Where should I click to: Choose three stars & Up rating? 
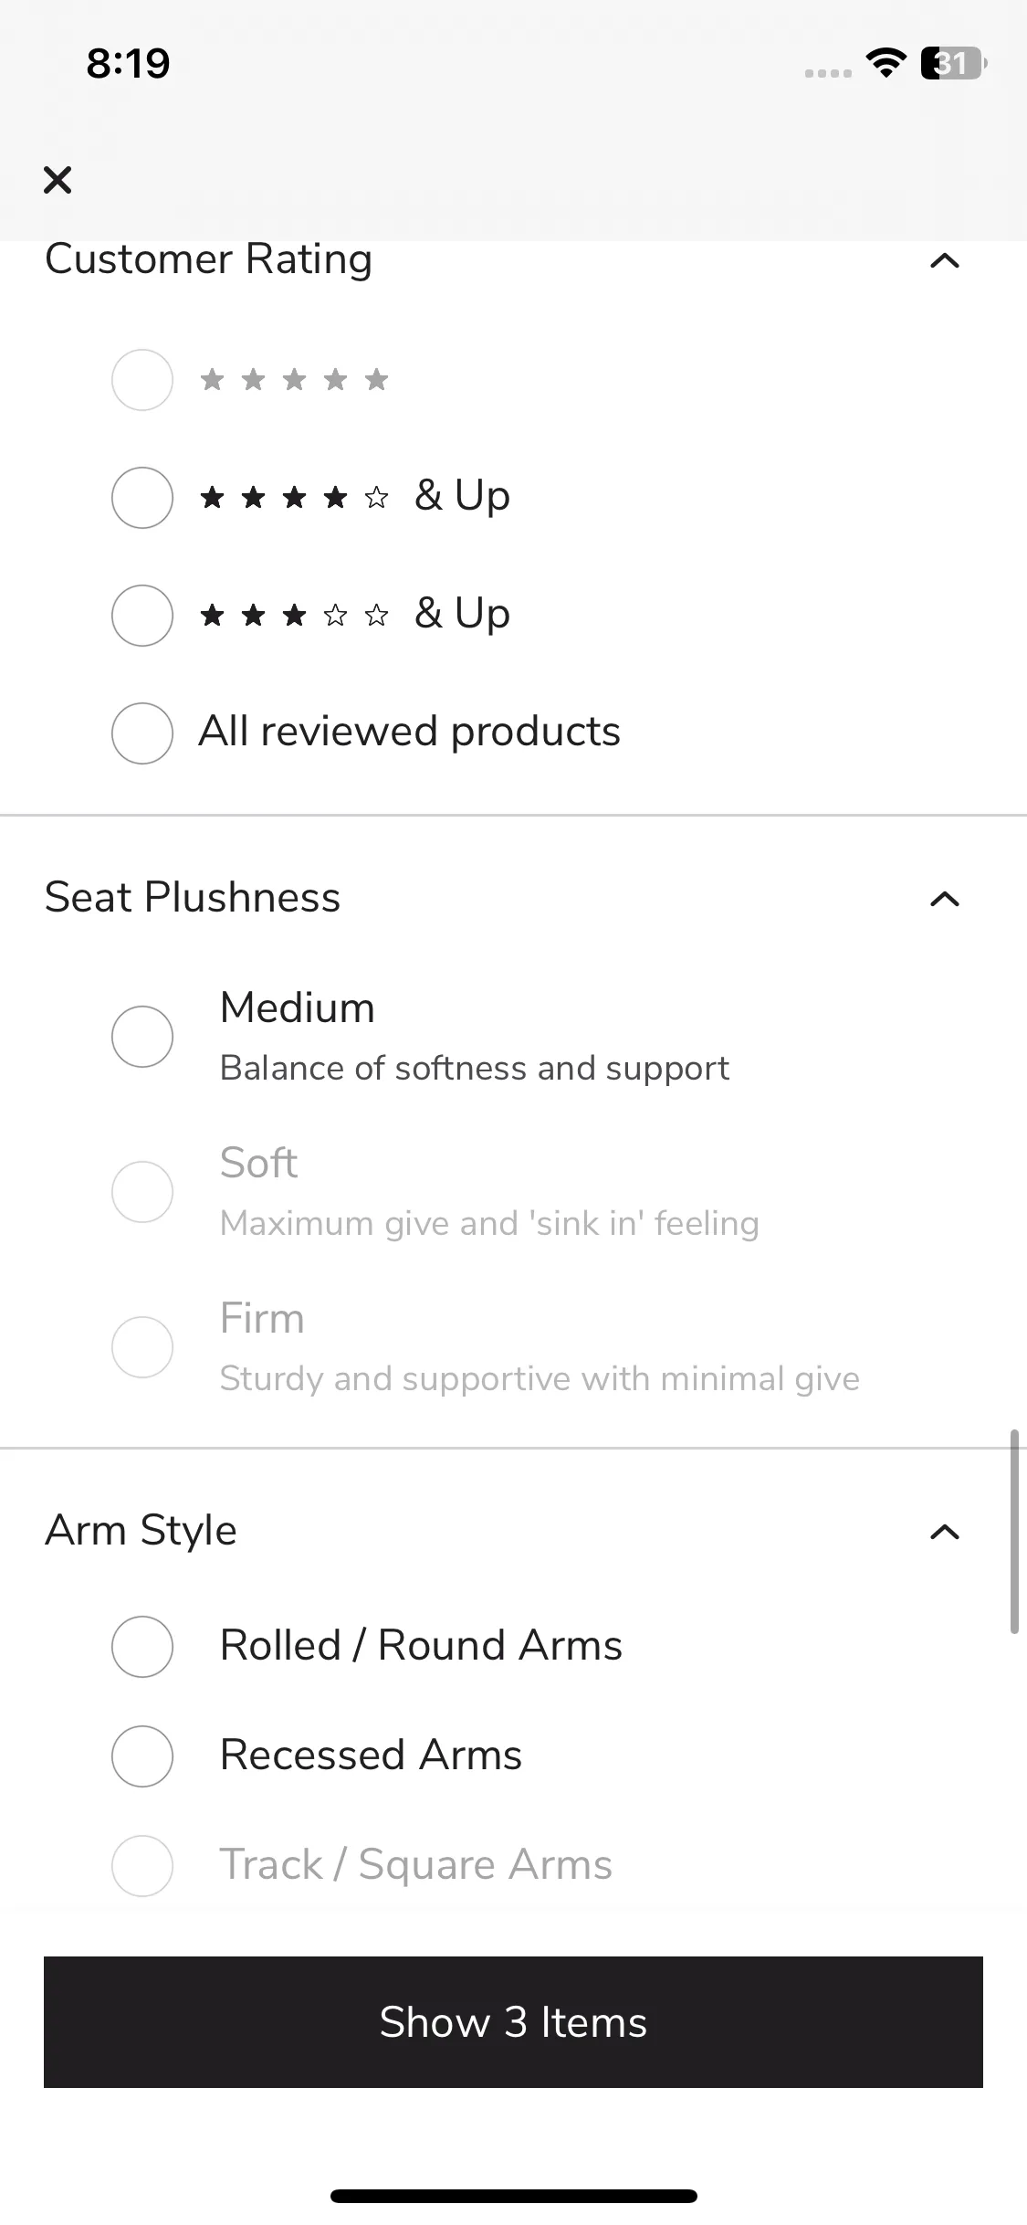141,616
